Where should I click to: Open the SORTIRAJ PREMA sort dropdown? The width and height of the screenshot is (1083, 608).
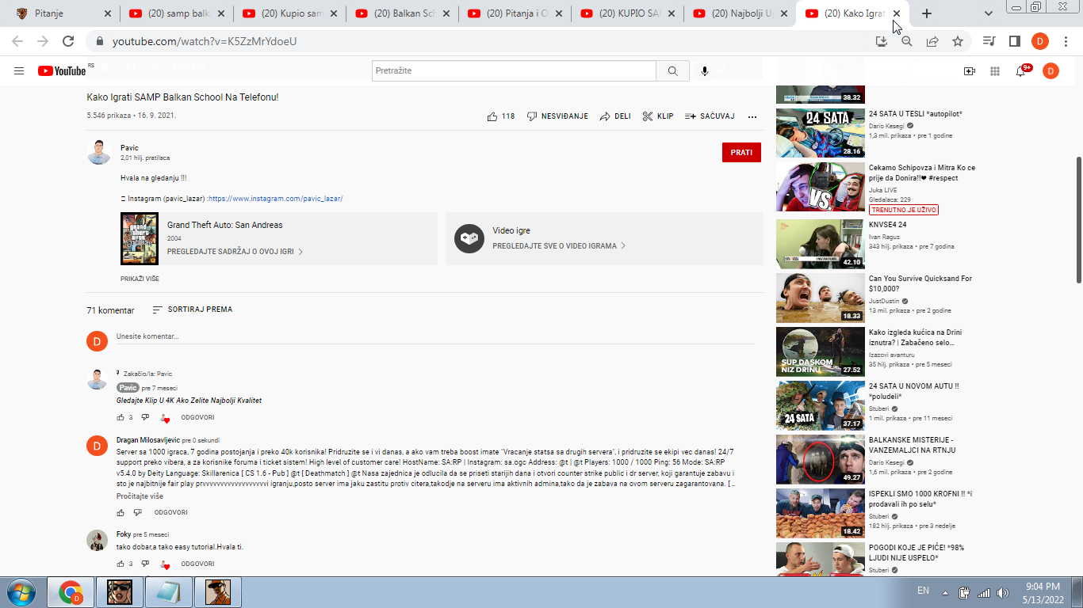193,310
